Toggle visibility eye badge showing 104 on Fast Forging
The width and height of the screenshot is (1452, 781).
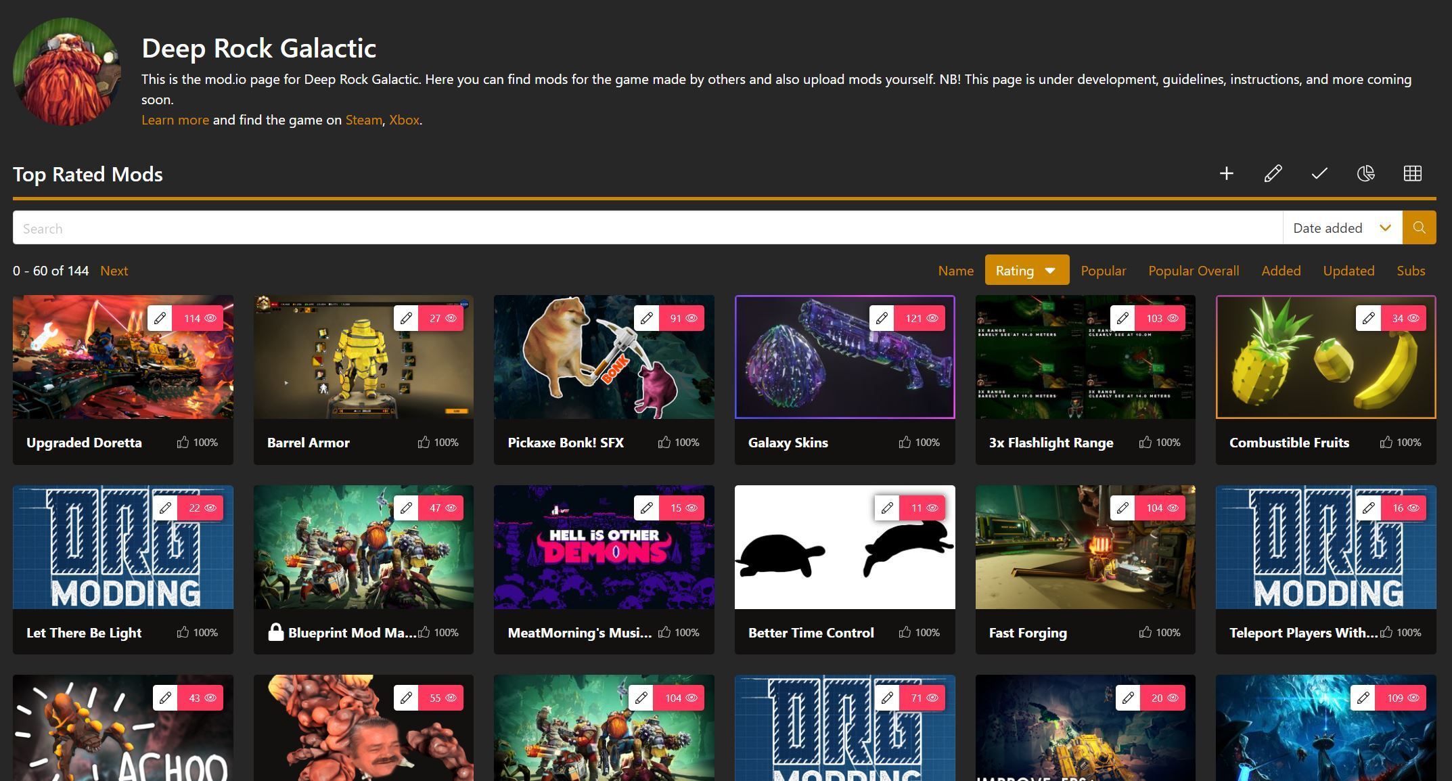point(1160,508)
